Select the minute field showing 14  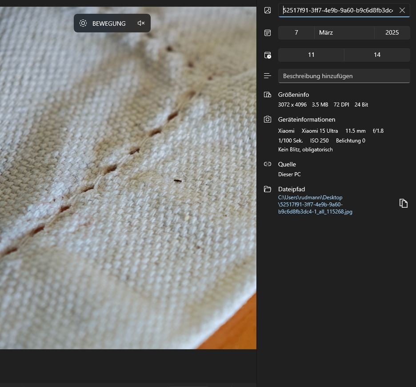click(377, 55)
